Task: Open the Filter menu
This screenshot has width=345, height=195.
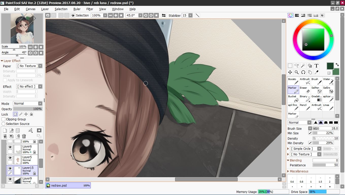Action: [90, 9]
